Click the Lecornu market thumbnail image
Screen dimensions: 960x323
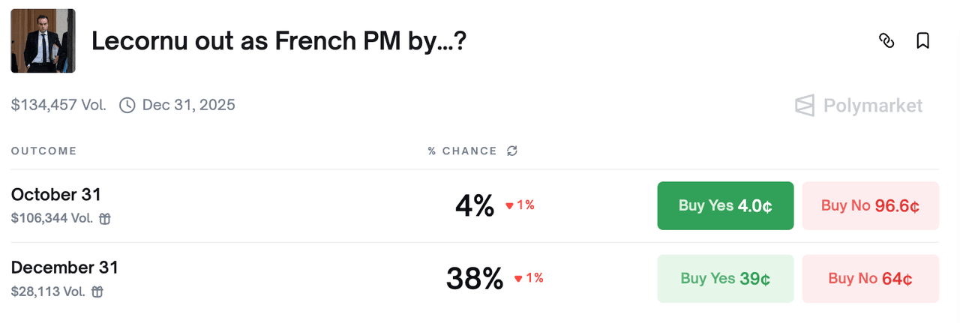(x=43, y=41)
